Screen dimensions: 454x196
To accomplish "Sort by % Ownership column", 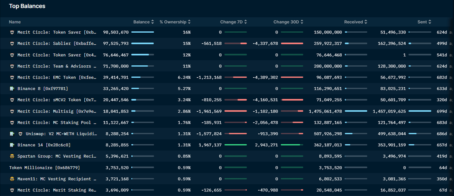I will [175, 22].
